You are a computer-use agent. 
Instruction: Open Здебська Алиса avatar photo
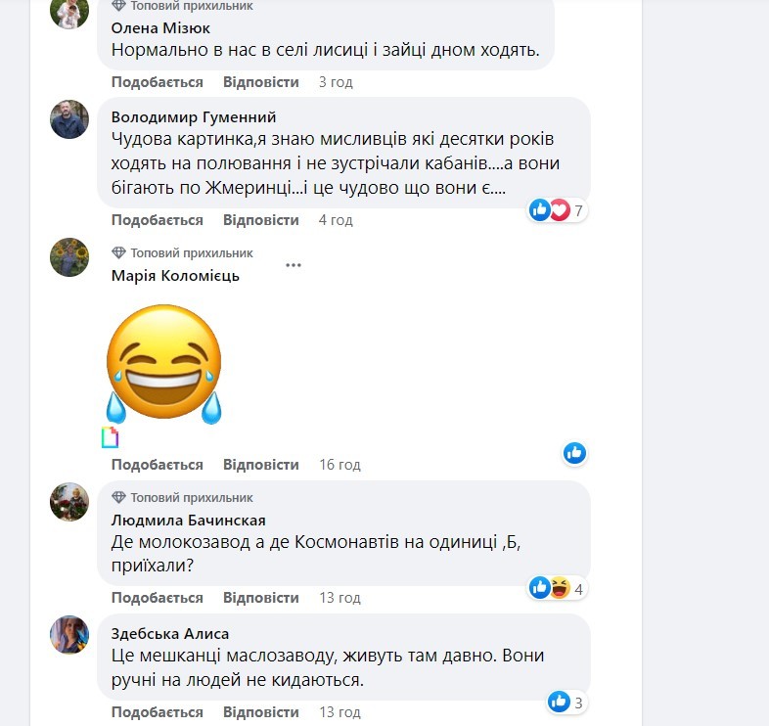(69, 634)
